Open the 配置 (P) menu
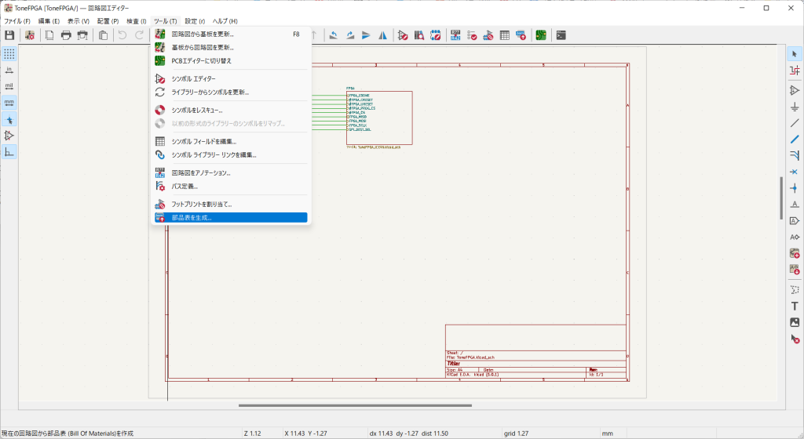This screenshot has width=804, height=439. (108, 20)
